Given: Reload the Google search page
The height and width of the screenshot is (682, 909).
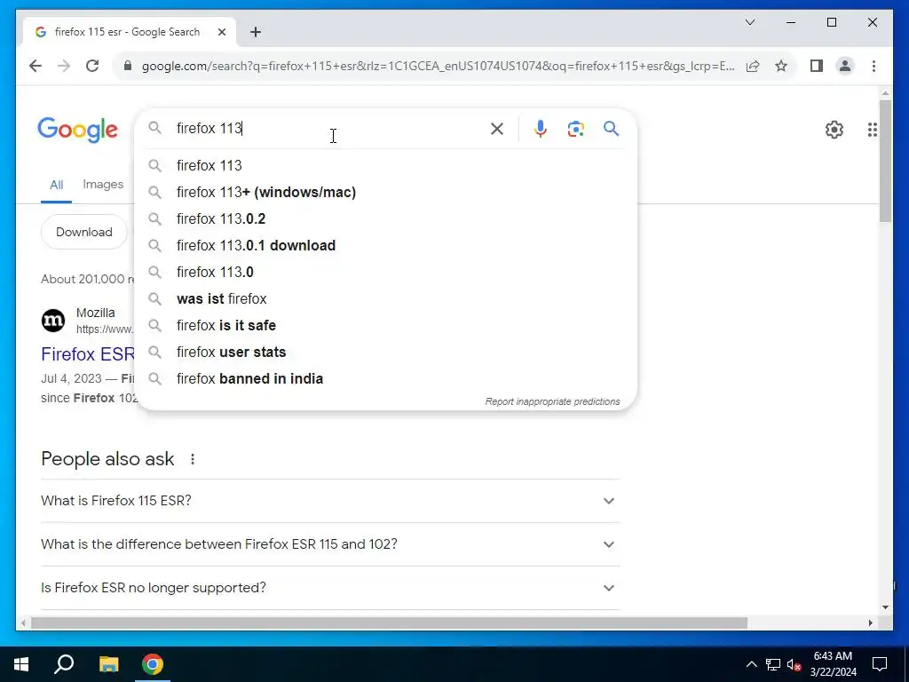Looking at the screenshot, I should (92, 66).
